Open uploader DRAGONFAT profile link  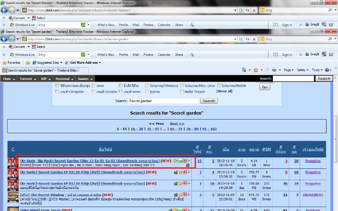pos(313,195)
